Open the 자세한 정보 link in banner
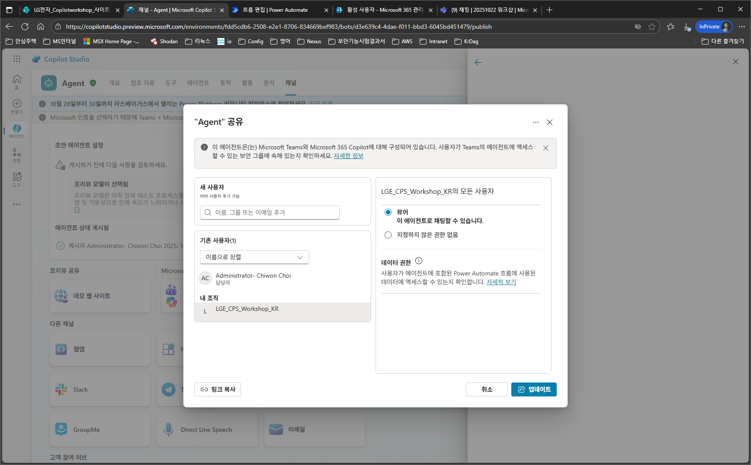Screen dimensions: 751x465 (x=348, y=156)
